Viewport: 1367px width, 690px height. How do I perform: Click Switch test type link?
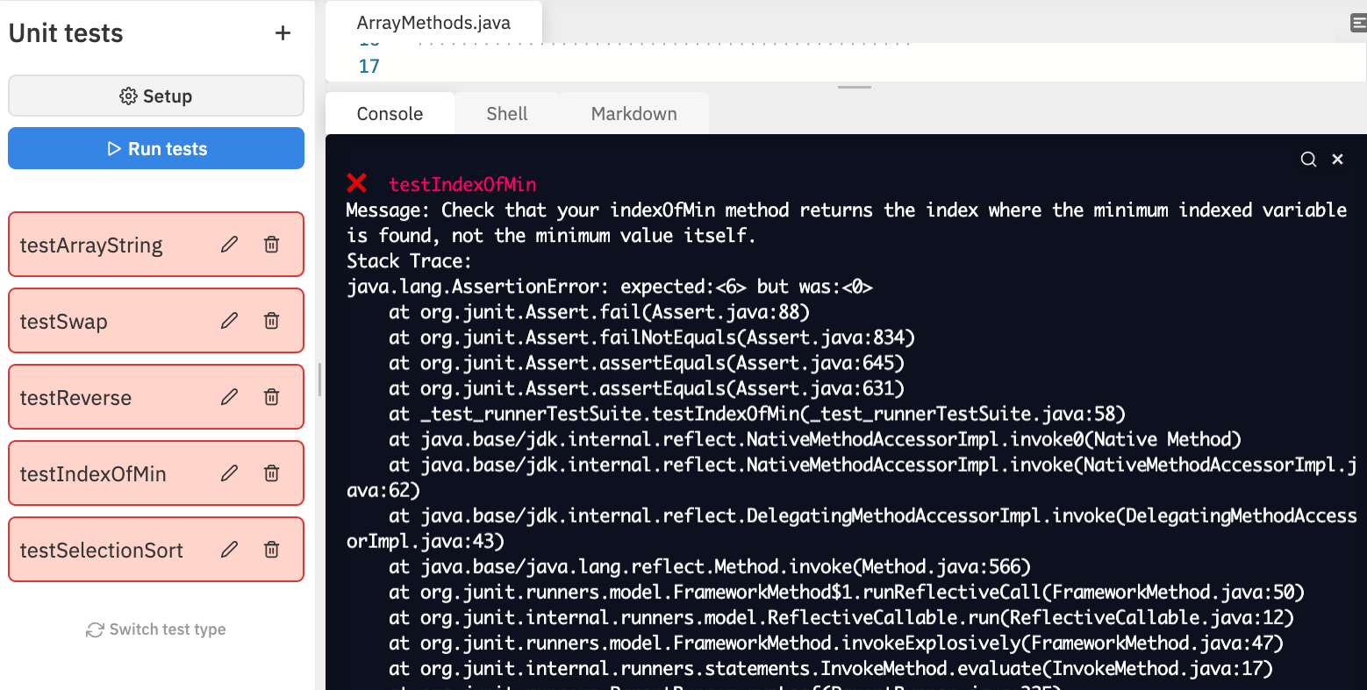click(x=156, y=630)
